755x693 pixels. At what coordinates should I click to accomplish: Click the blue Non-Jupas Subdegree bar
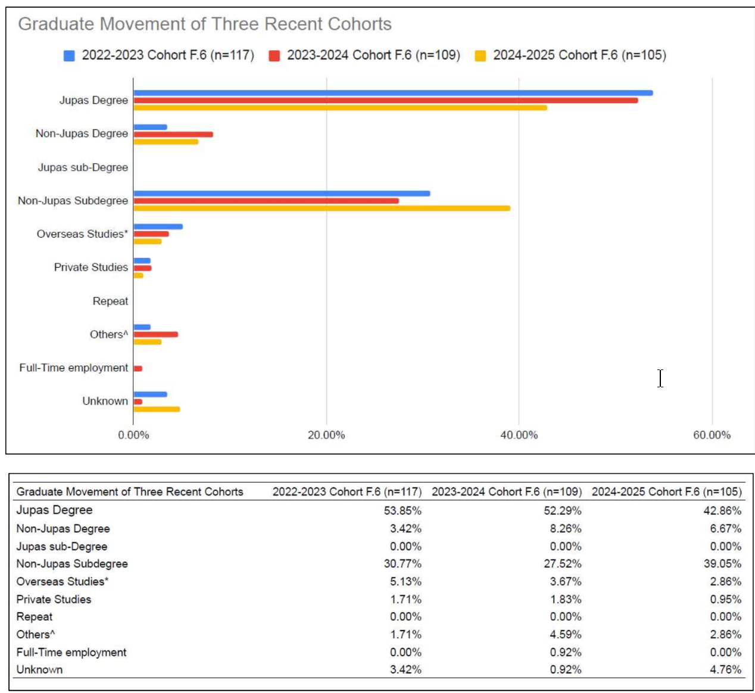coord(282,194)
